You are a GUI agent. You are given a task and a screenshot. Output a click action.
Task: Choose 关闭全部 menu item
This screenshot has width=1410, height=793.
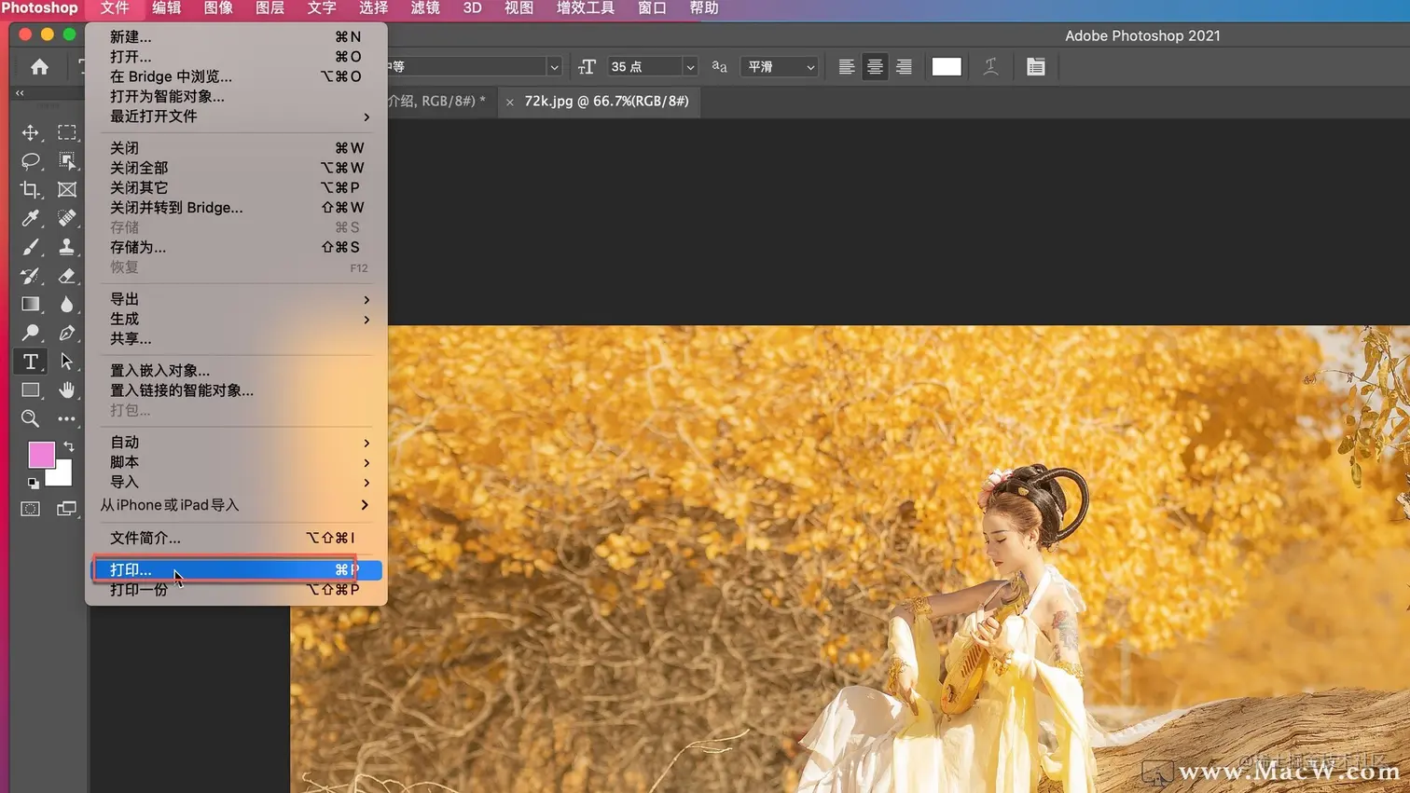point(238,168)
